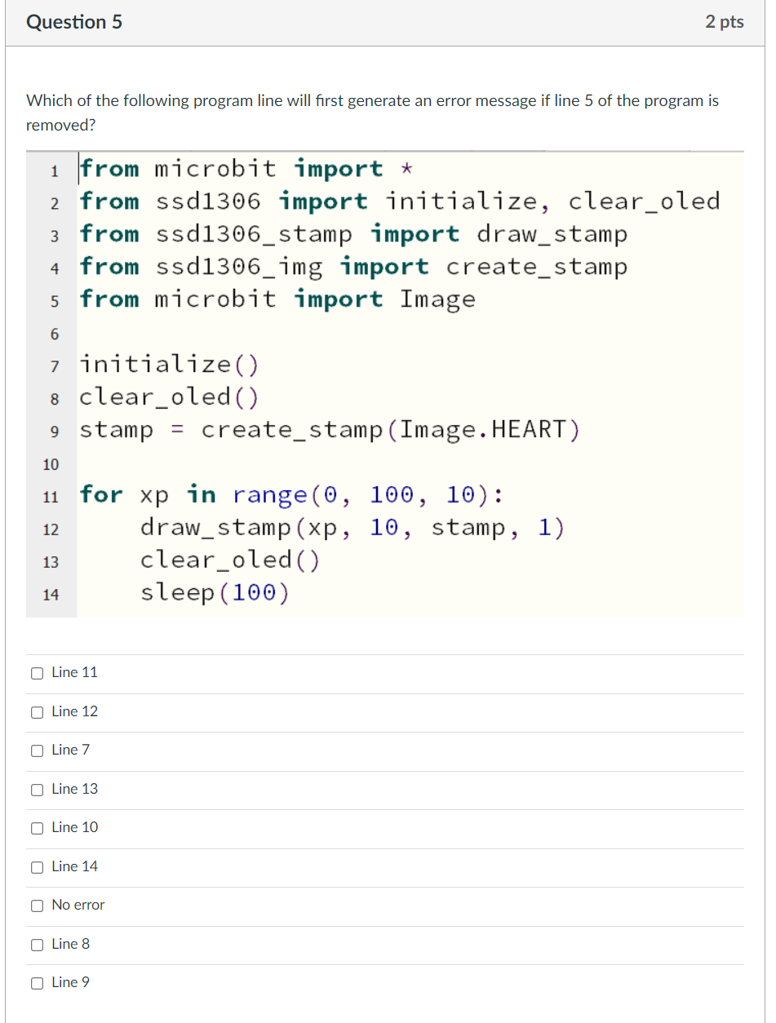Click the 'Line 11' answer label
This screenshot has height=1023, width=776.
coord(74,672)
